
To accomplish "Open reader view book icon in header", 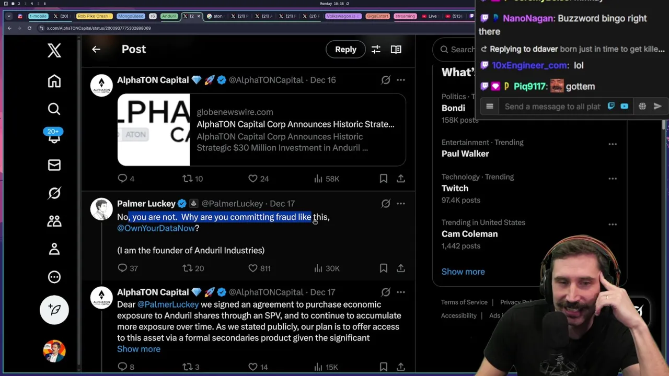I will coord(396,49).
